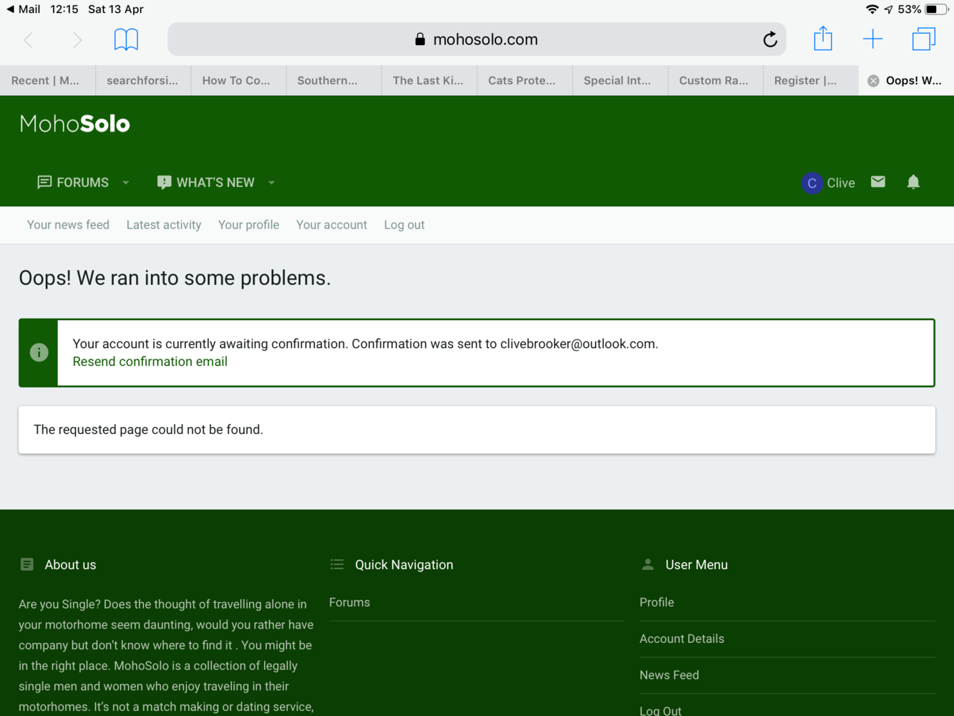
Task: Click the lock icon in address bar
Action: [420, 39]
